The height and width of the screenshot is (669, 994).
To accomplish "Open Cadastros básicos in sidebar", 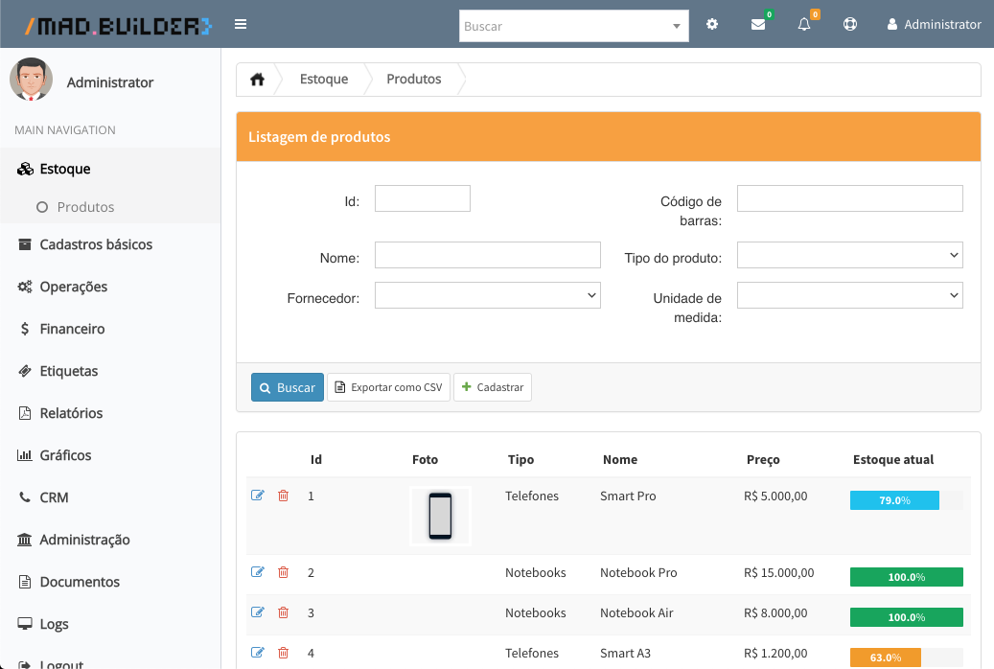I will (110, 244).
